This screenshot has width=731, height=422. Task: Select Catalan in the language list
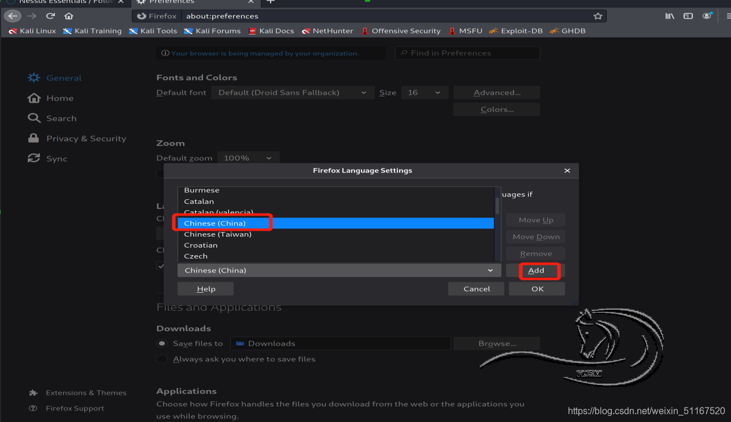(x=336, y=201)
